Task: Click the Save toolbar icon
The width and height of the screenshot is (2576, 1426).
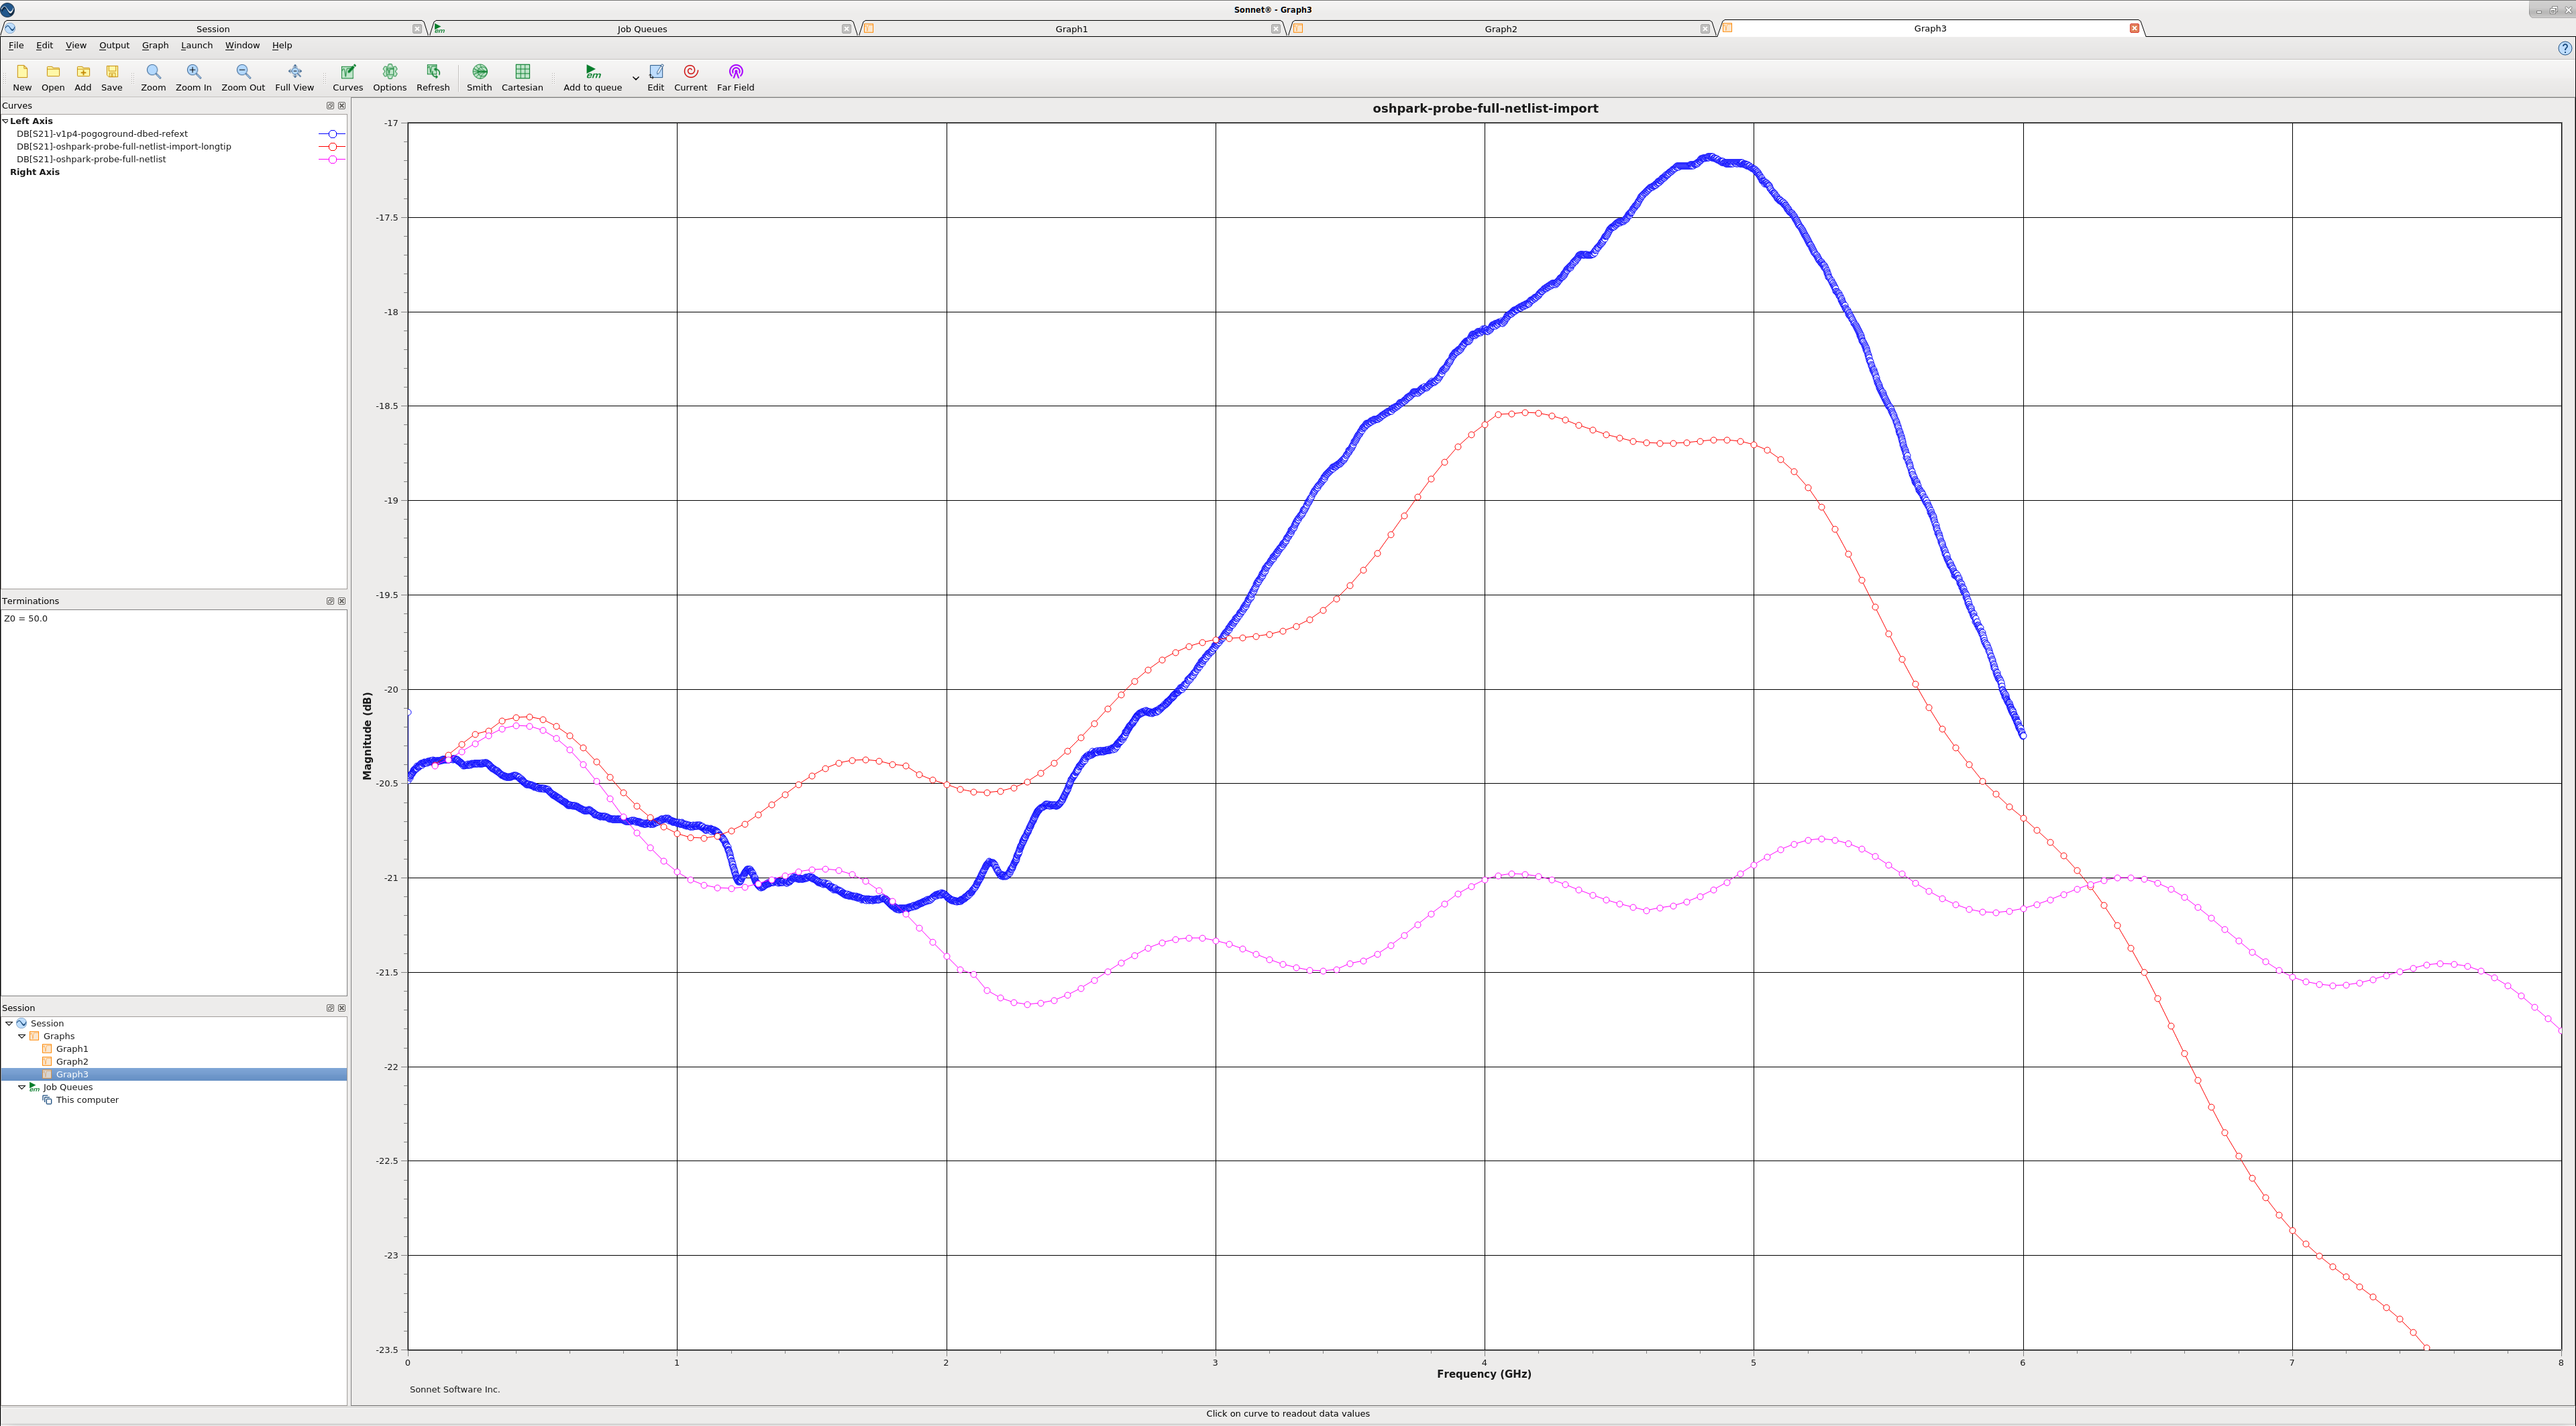Action: 112,72
